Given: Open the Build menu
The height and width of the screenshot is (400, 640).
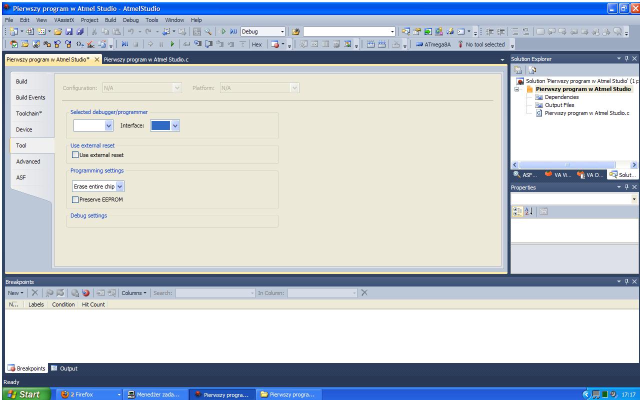Looking at the screenshot, I should click(110, 20).
